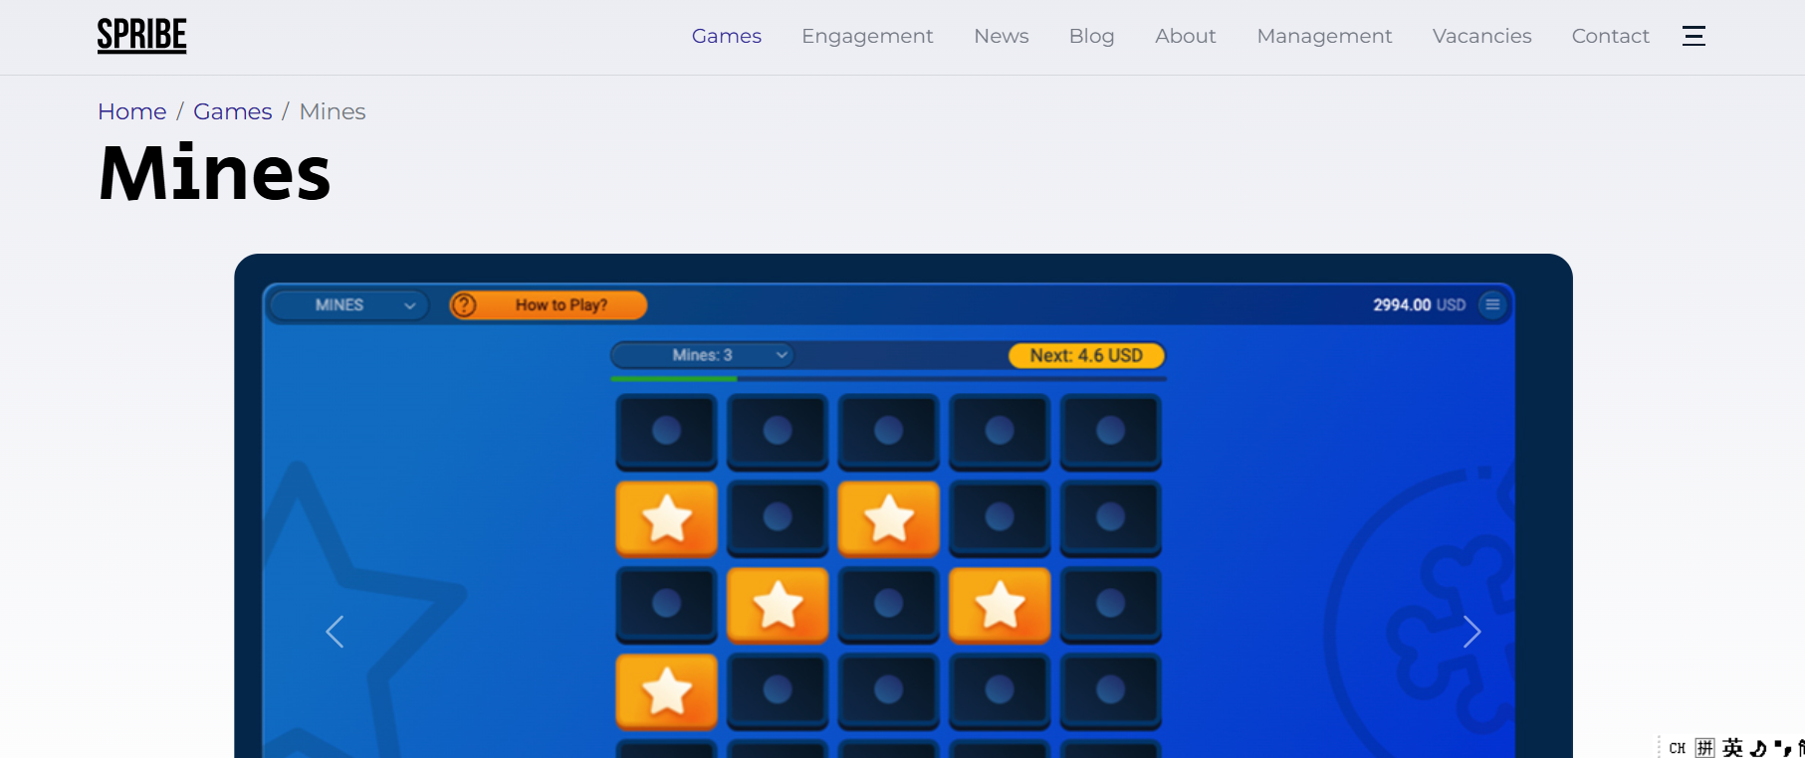The width and height of the screenshot is (1805, 758).
Task: View the Vacancies page
Action: (1482, 36)
